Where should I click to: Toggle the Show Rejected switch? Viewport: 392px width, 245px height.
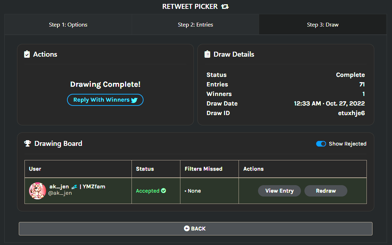tap(321, 144)
